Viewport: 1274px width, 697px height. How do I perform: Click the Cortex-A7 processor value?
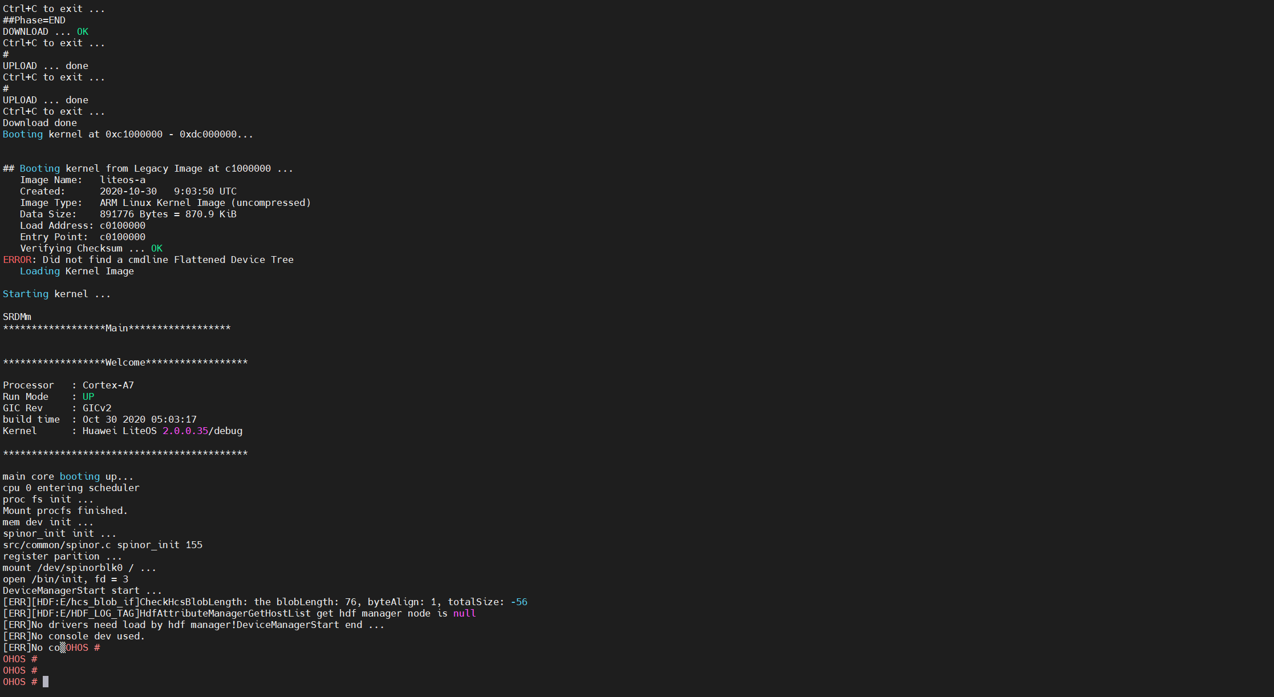108,386
